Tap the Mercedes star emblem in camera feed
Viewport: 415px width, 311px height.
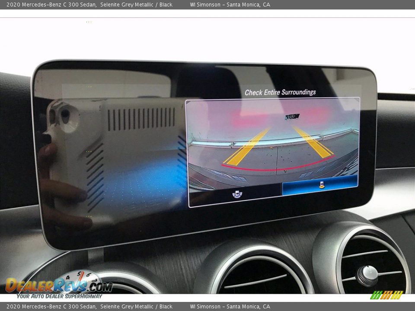pos(292,117)
